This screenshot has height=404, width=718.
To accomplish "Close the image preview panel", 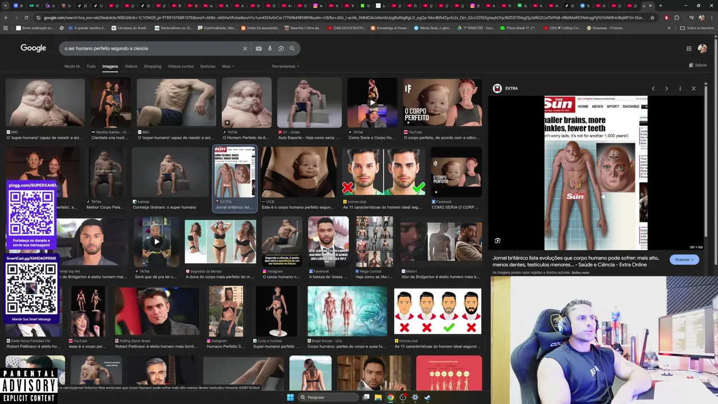I will click(693, 88).
